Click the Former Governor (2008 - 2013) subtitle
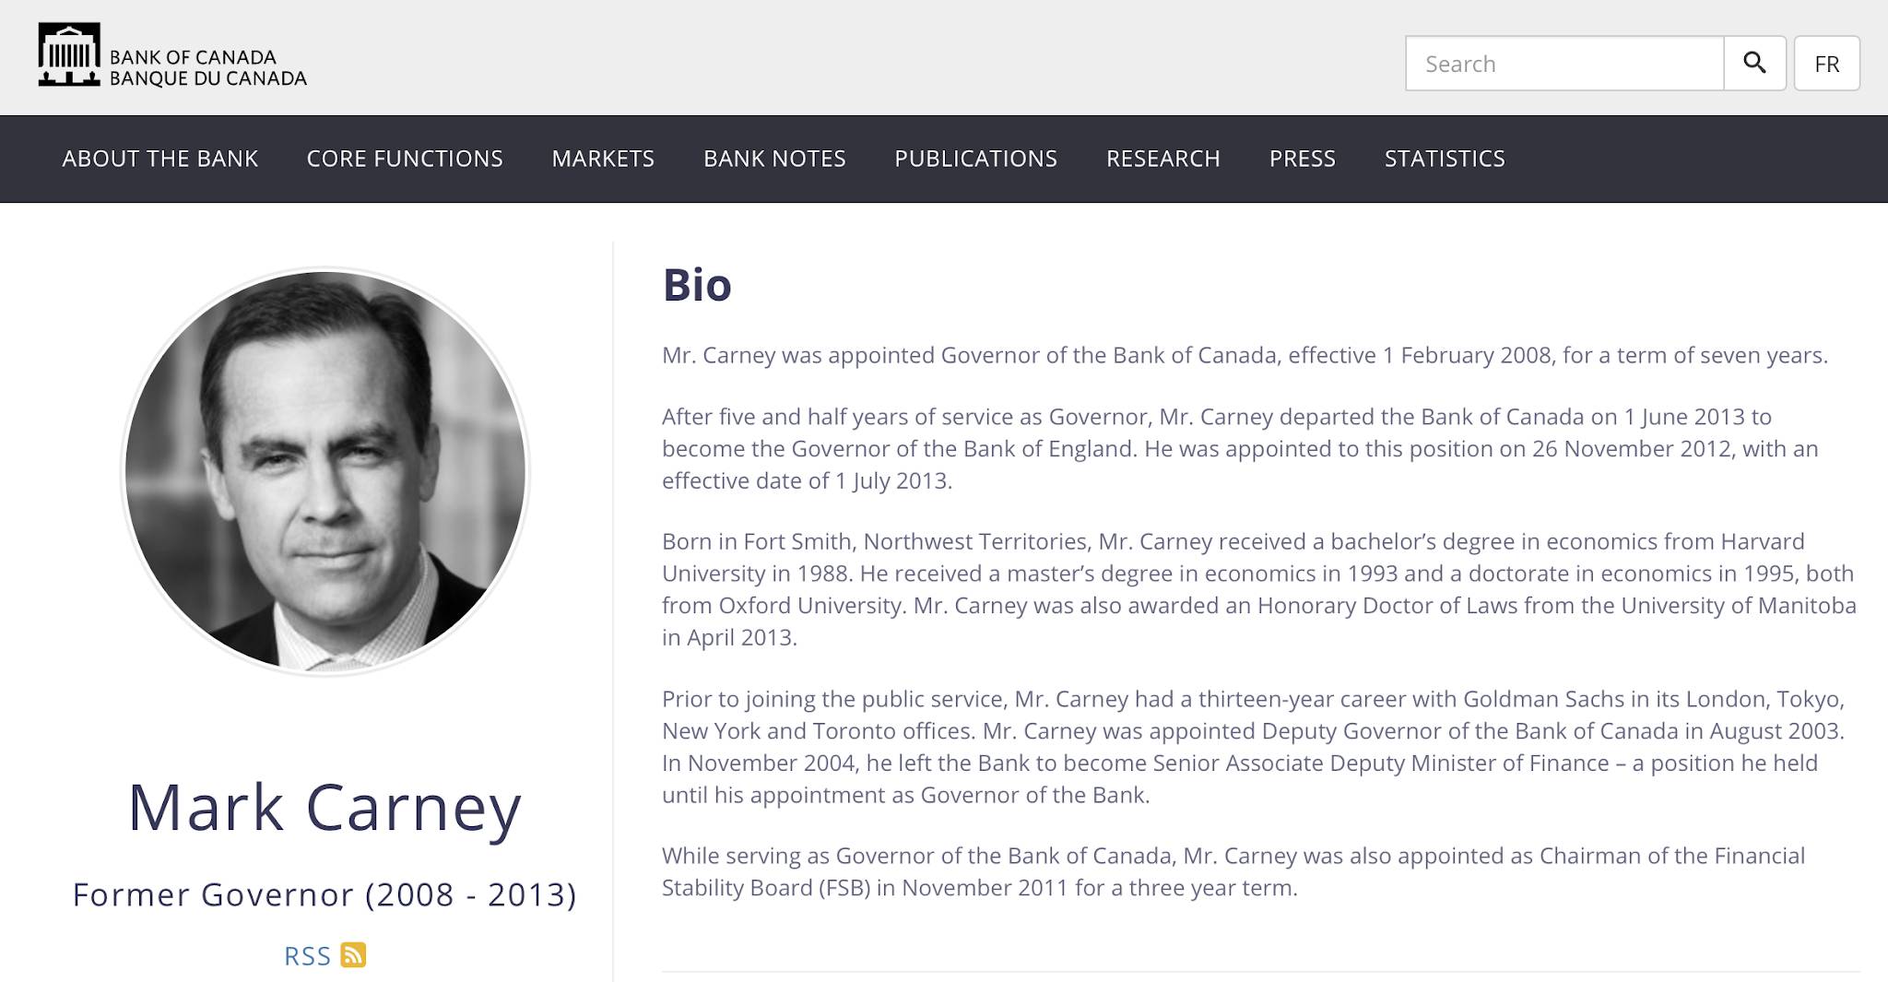The width and height of the screenshot is (1888, 982). (324, 894)
